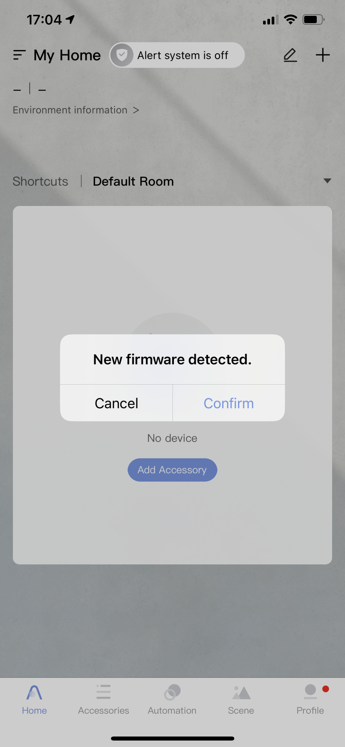
Task: Tap the temperature and humidity readout
Action: tap(30, 89)
